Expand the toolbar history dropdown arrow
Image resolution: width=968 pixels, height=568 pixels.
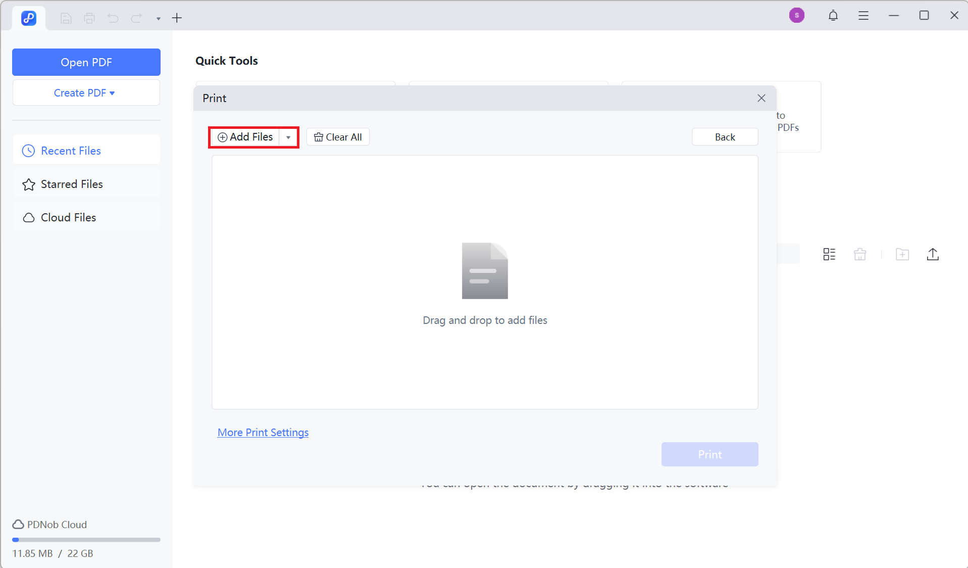pyautogui.click(x=158, y=18)
